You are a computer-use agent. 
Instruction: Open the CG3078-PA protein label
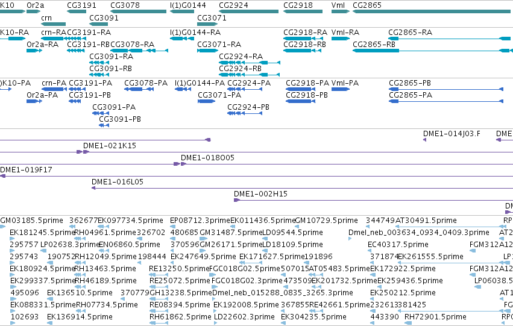(146, 83)
